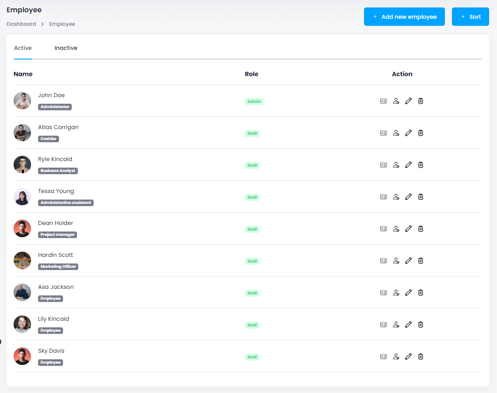Click Tessa Young's profile photo

point(22,196)
